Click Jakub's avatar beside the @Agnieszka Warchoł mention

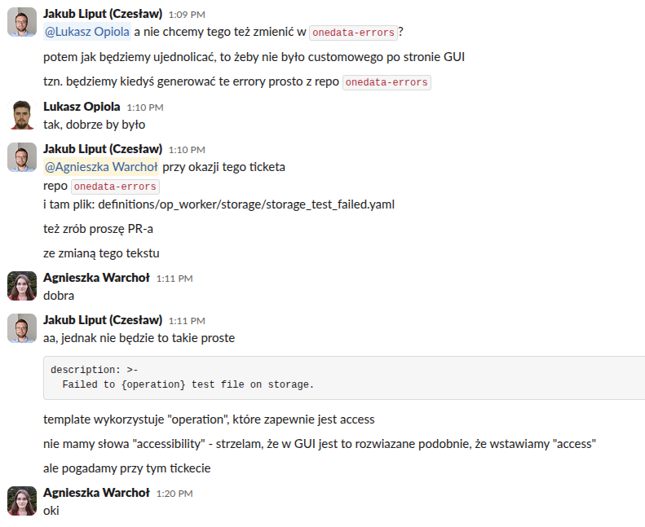[x=22, y=157]
